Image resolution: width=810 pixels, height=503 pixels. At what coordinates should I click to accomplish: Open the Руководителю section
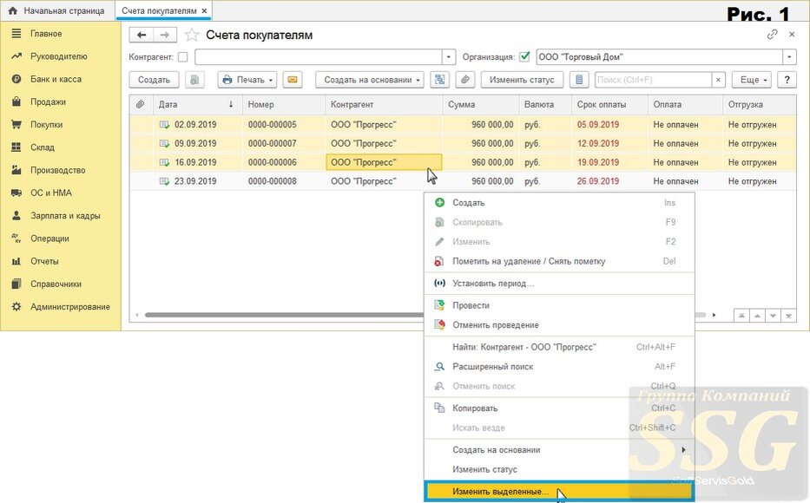coord(58,56)
